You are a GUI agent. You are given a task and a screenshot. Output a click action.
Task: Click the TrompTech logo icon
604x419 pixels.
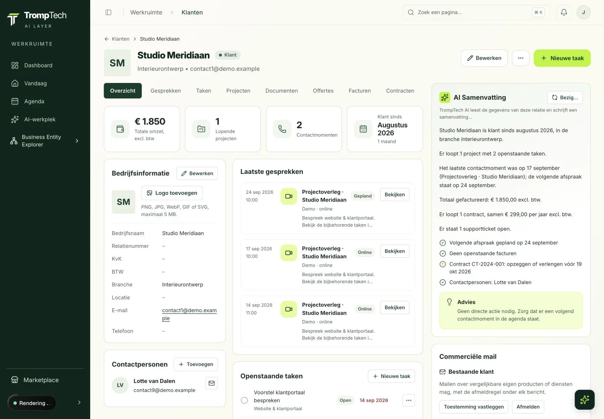tap(13, 19)
